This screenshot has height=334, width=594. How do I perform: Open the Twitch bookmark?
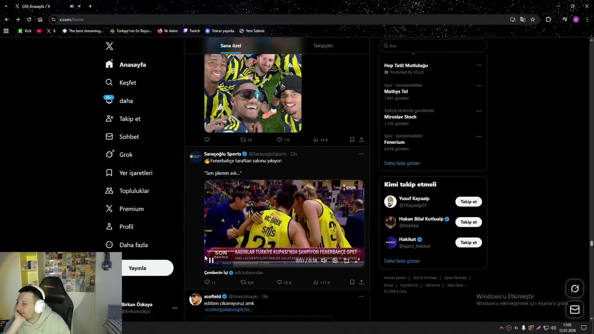coord(192,31)
